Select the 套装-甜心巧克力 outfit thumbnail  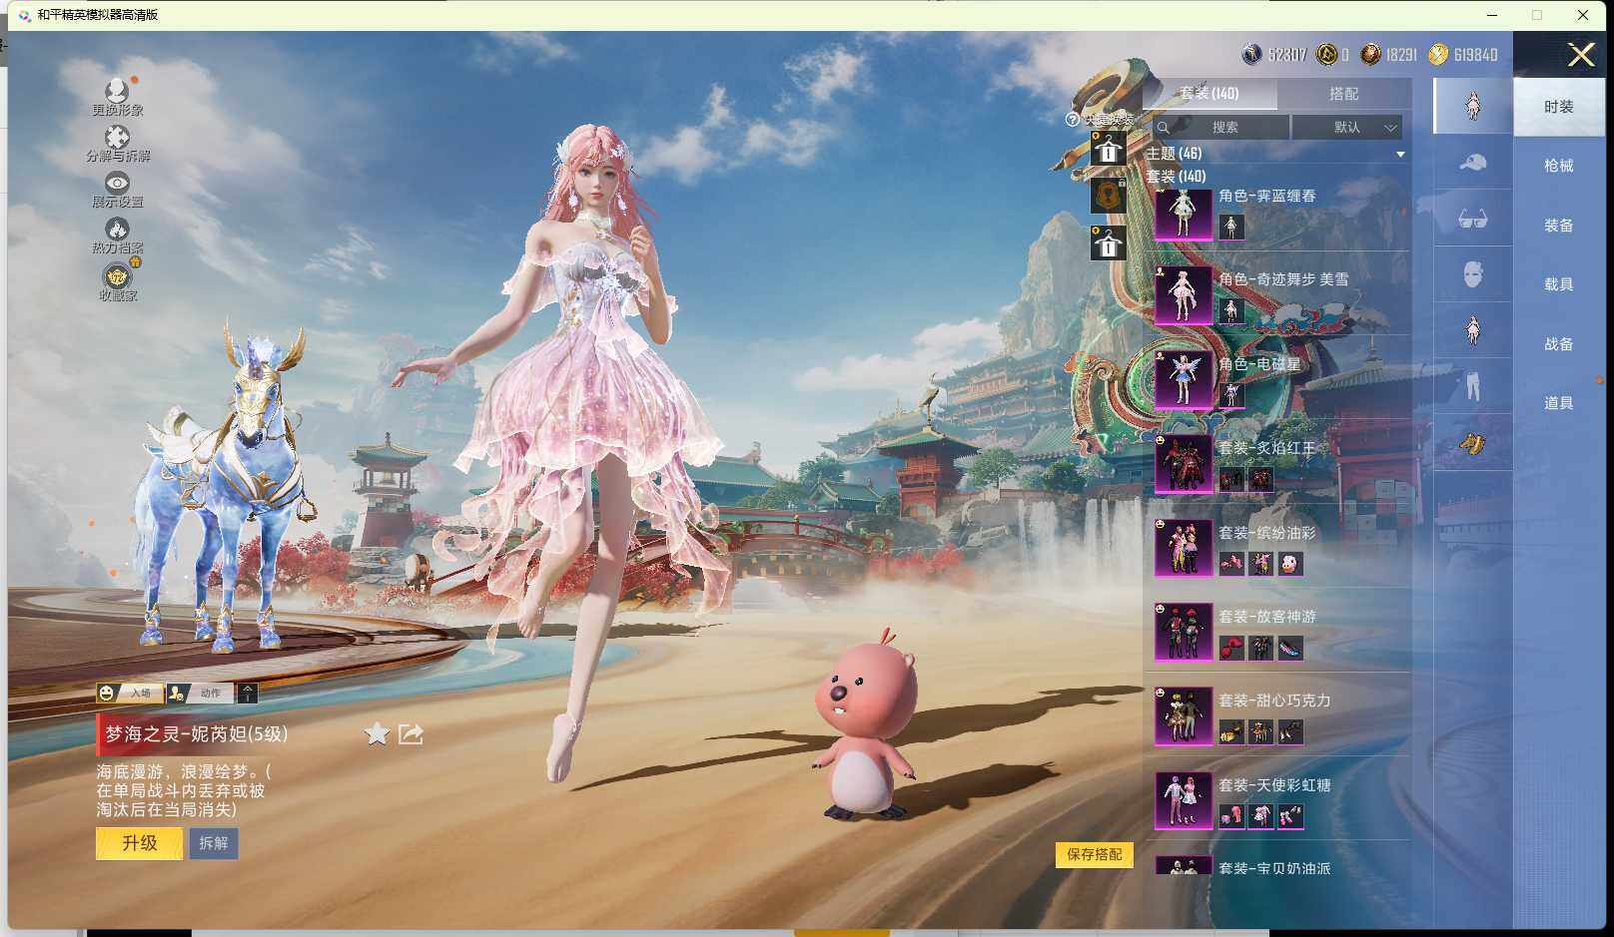point(1184,717)
